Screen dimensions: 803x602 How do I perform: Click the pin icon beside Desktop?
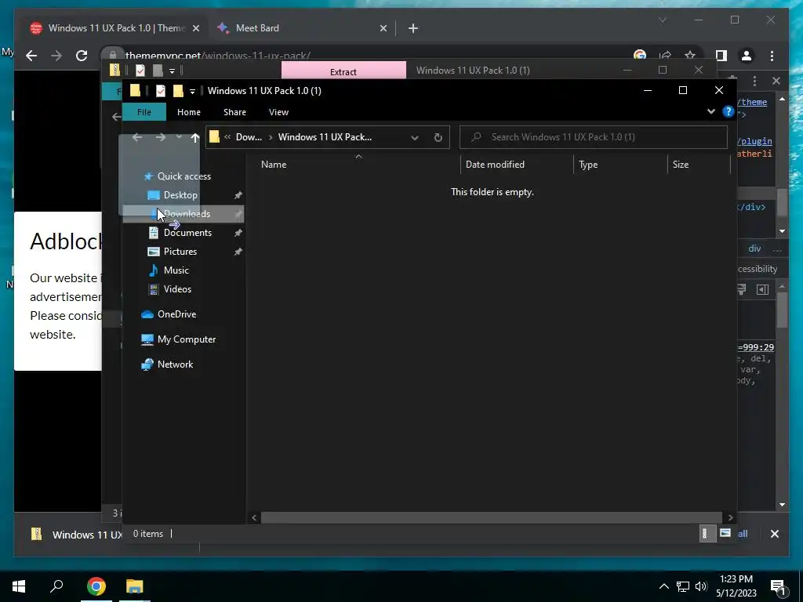click(238, 195)
